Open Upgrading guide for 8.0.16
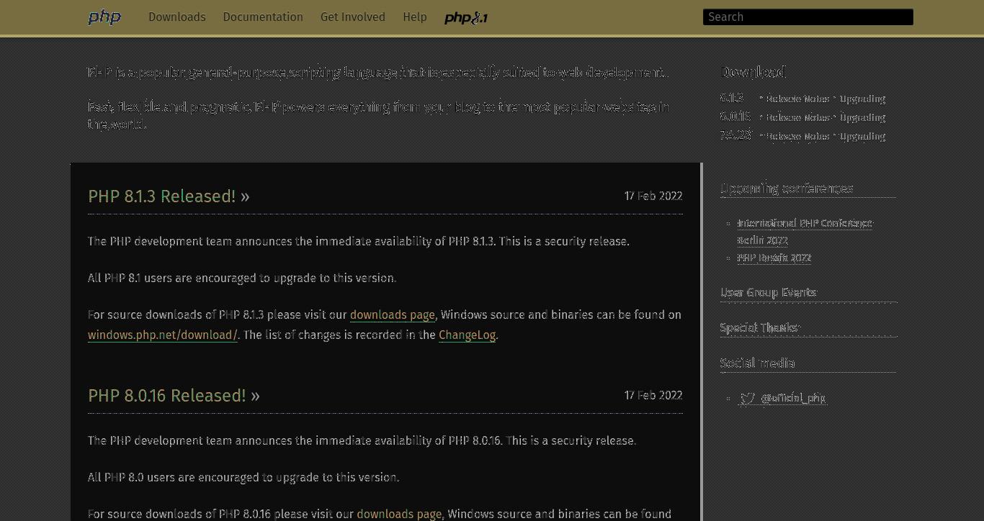The image size is (984, 521). 862,117
